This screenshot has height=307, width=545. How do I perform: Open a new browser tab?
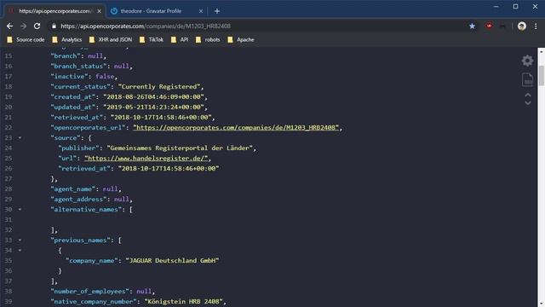pyautogui.click(x=217, y=11)
